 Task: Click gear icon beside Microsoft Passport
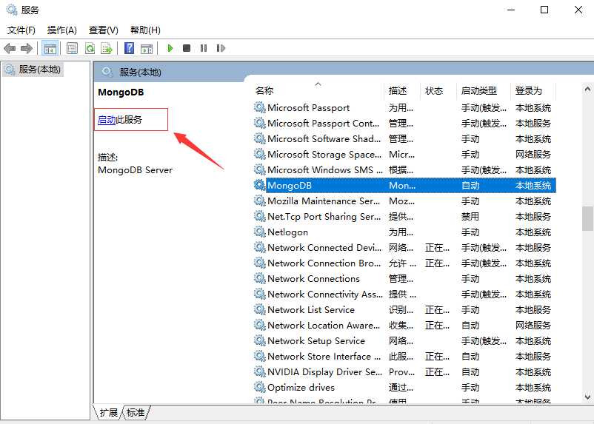[259, 107]
